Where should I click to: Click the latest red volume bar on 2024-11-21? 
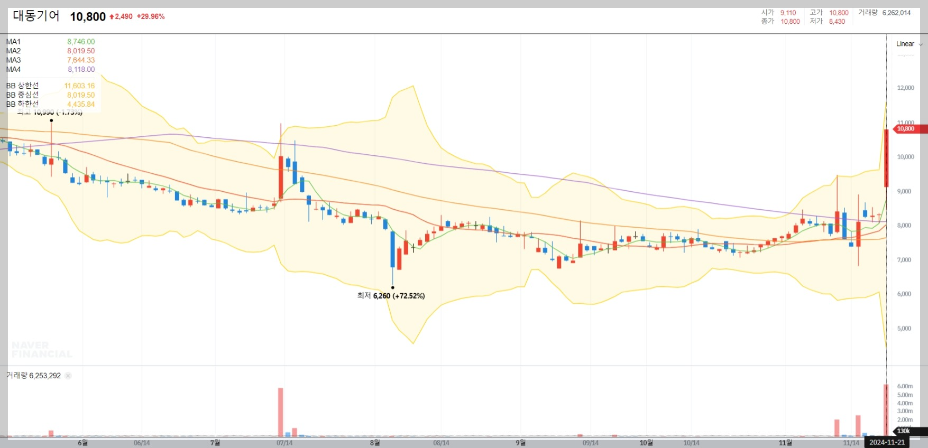tap(886, 410)
